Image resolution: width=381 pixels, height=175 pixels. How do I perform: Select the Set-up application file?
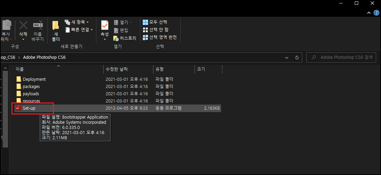118,108
